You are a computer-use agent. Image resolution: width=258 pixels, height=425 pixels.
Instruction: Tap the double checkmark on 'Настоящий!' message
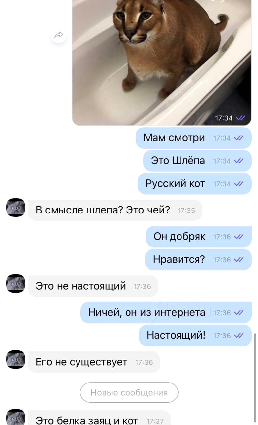click(239, 336)
